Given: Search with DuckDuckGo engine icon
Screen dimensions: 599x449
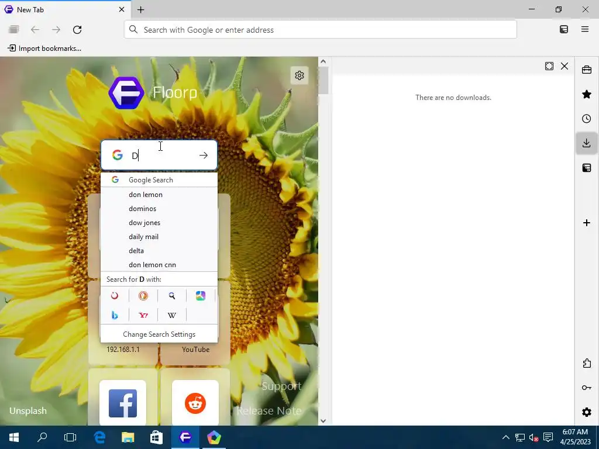Looking at the screenshot, I should coord(143,295).
